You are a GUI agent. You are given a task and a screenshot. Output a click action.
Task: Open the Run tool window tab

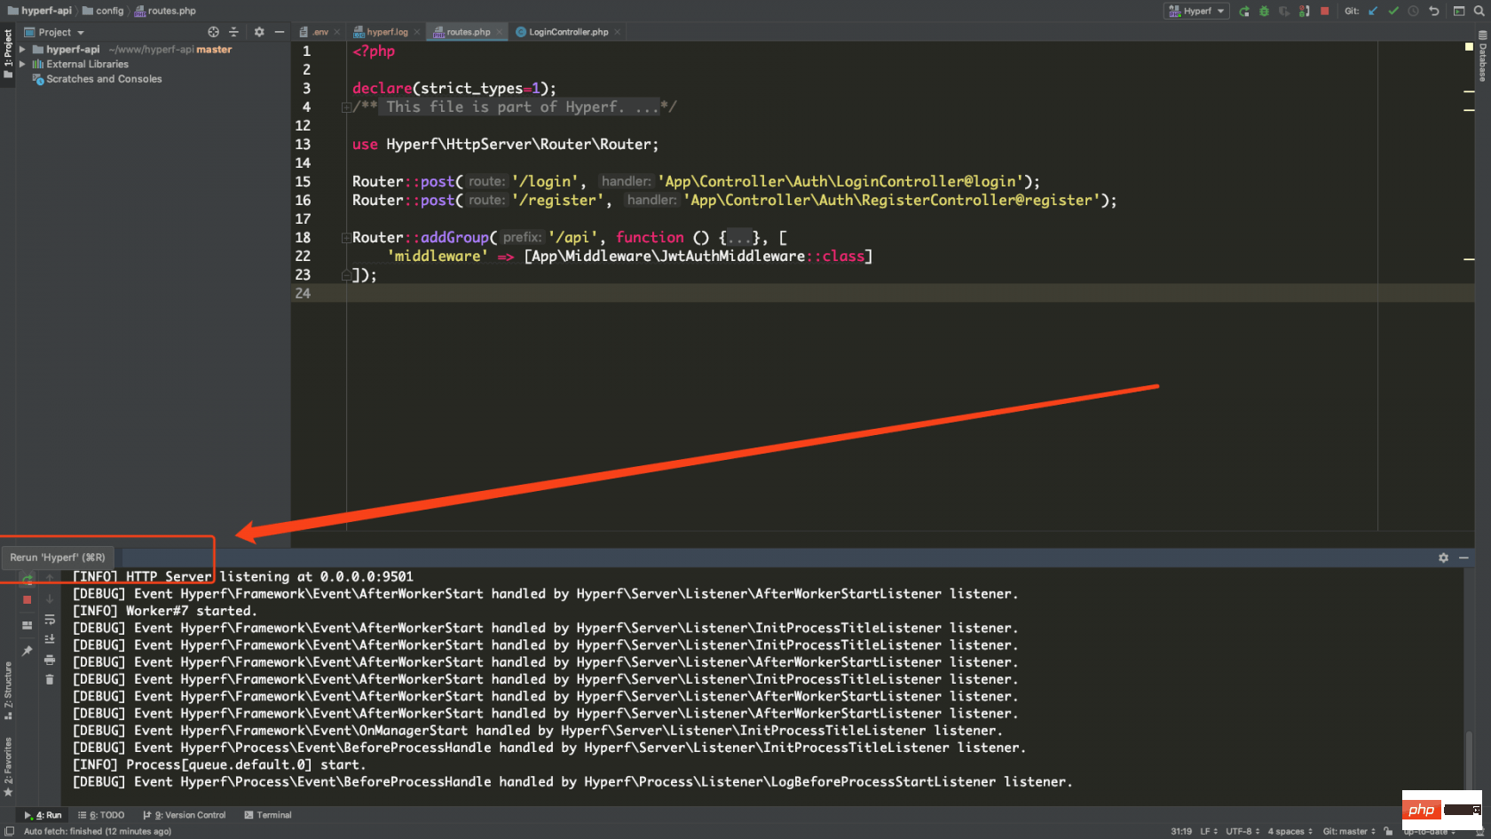tap(43, 815)
